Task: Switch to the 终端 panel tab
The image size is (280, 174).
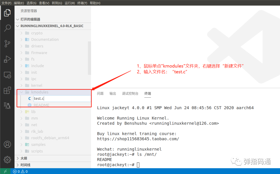Action: 148,93
